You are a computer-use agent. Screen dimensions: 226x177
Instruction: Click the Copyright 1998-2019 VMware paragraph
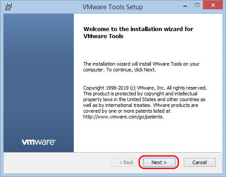click(145, 102)
